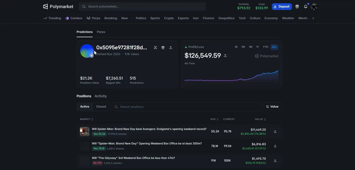This screenshot has height=170, width=355.
Task: Click the scan icon beside wallet address
Action: (x=155, y=48)
